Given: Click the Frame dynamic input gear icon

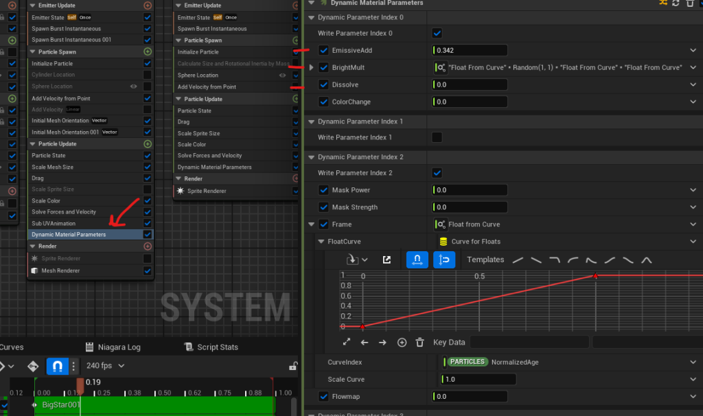Looking at the screenshot, I should 441,224.
